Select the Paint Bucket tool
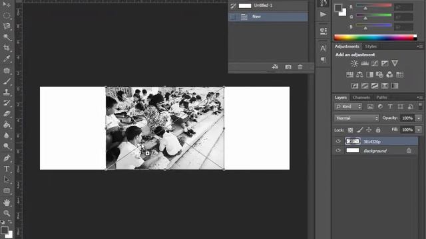This screenshot has height=239, width=426. tap(7, 124)
